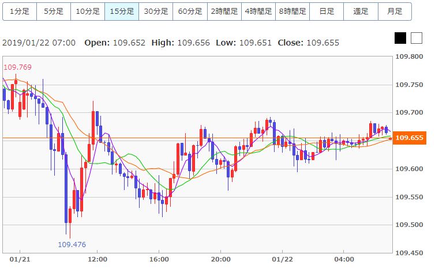Screen dimensions: 435x269
Task: Select the 週足 weekly chart
Action: [361, 12]
